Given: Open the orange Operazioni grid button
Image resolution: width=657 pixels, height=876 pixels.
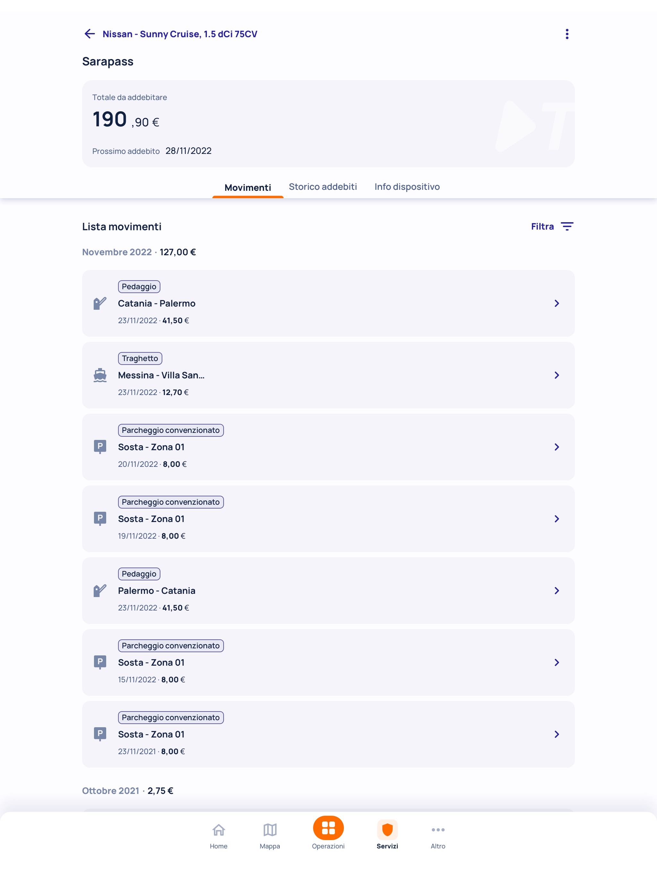Looking at the screenshot, I should [328, 829].
